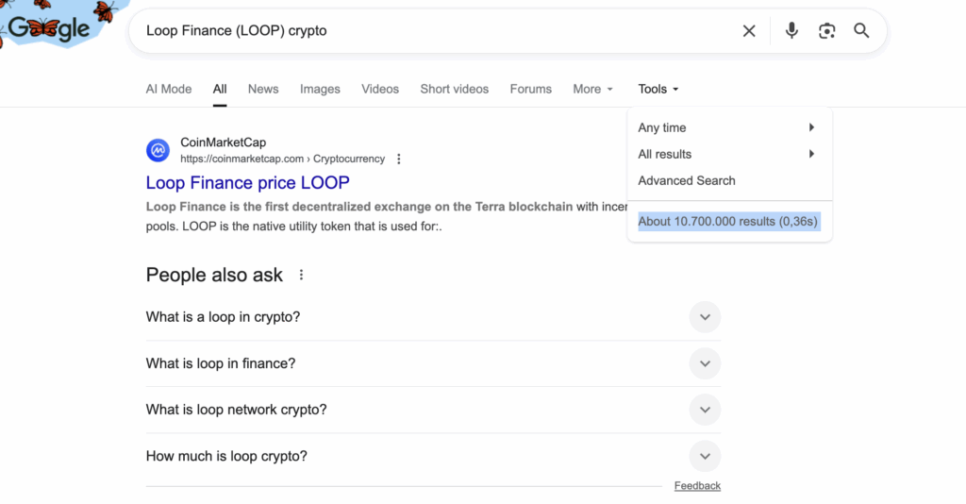Expand "What is loop network crypto?" question

pyautogui.click(x=705, y=410)
